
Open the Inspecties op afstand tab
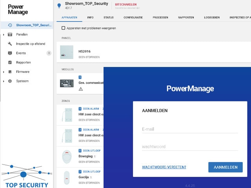(240, 17)
